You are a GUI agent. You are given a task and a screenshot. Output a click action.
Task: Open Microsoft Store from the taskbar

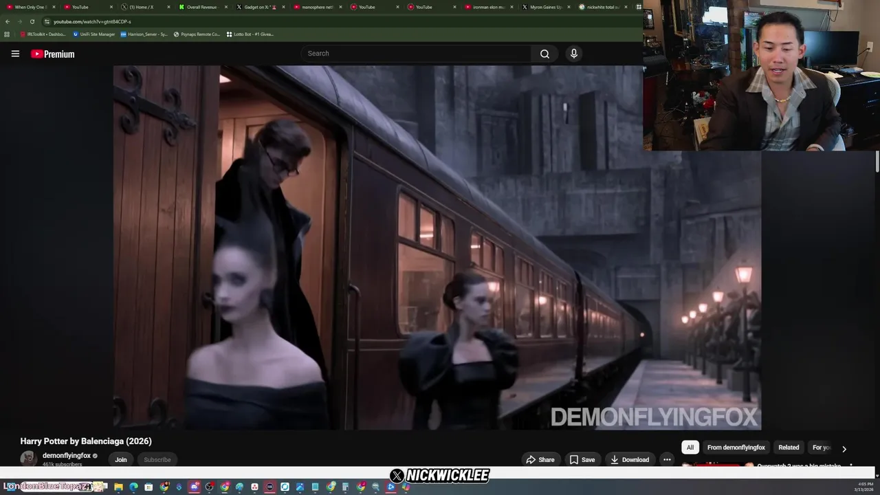[x=148, y=487]
